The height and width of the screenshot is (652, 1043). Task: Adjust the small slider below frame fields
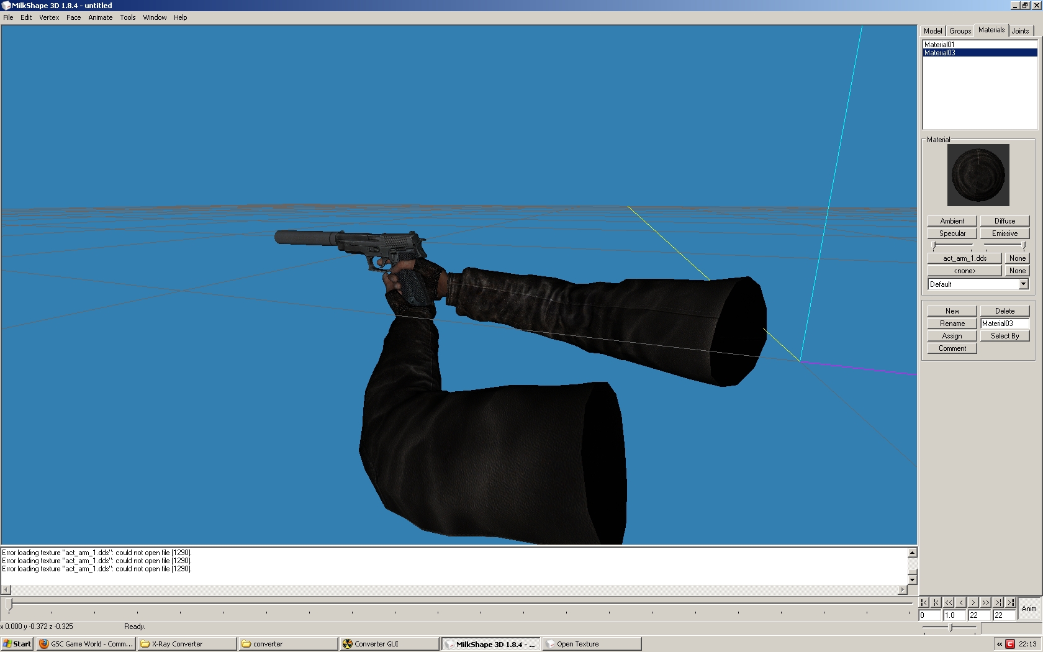pos(951,628)
